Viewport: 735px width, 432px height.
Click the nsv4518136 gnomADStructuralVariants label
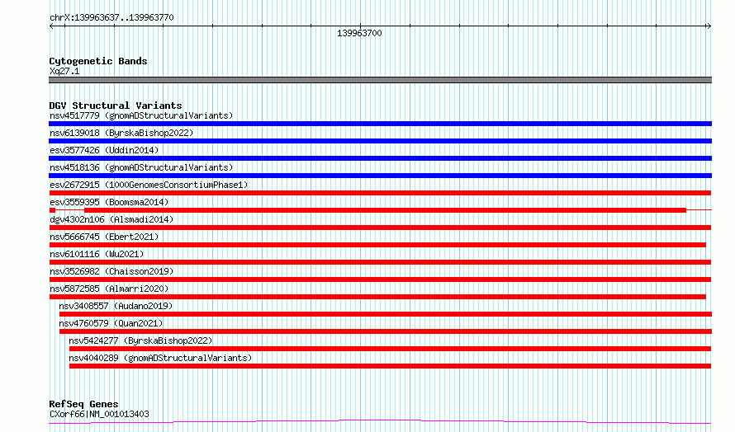click(x=141, y=167)
